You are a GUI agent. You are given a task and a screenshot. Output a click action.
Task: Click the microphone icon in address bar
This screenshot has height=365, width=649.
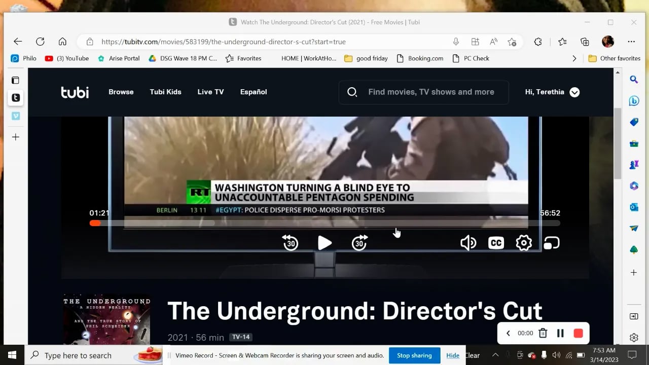click(456, 42)
